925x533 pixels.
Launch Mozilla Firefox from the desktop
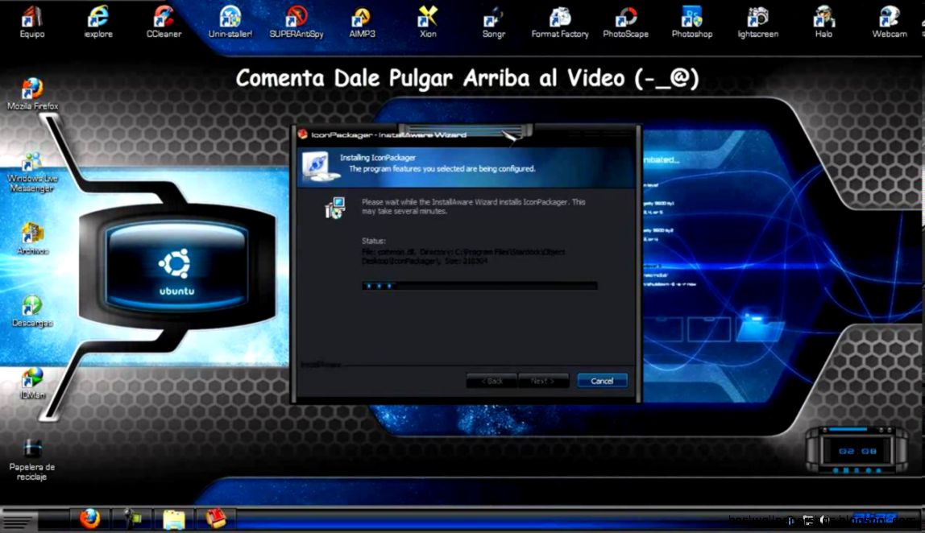pyautogui.click(x=31, y=89)
